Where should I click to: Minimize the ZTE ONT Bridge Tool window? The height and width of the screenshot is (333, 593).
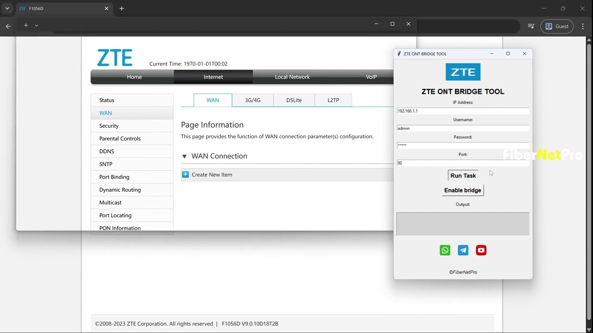tap(492, 54)
